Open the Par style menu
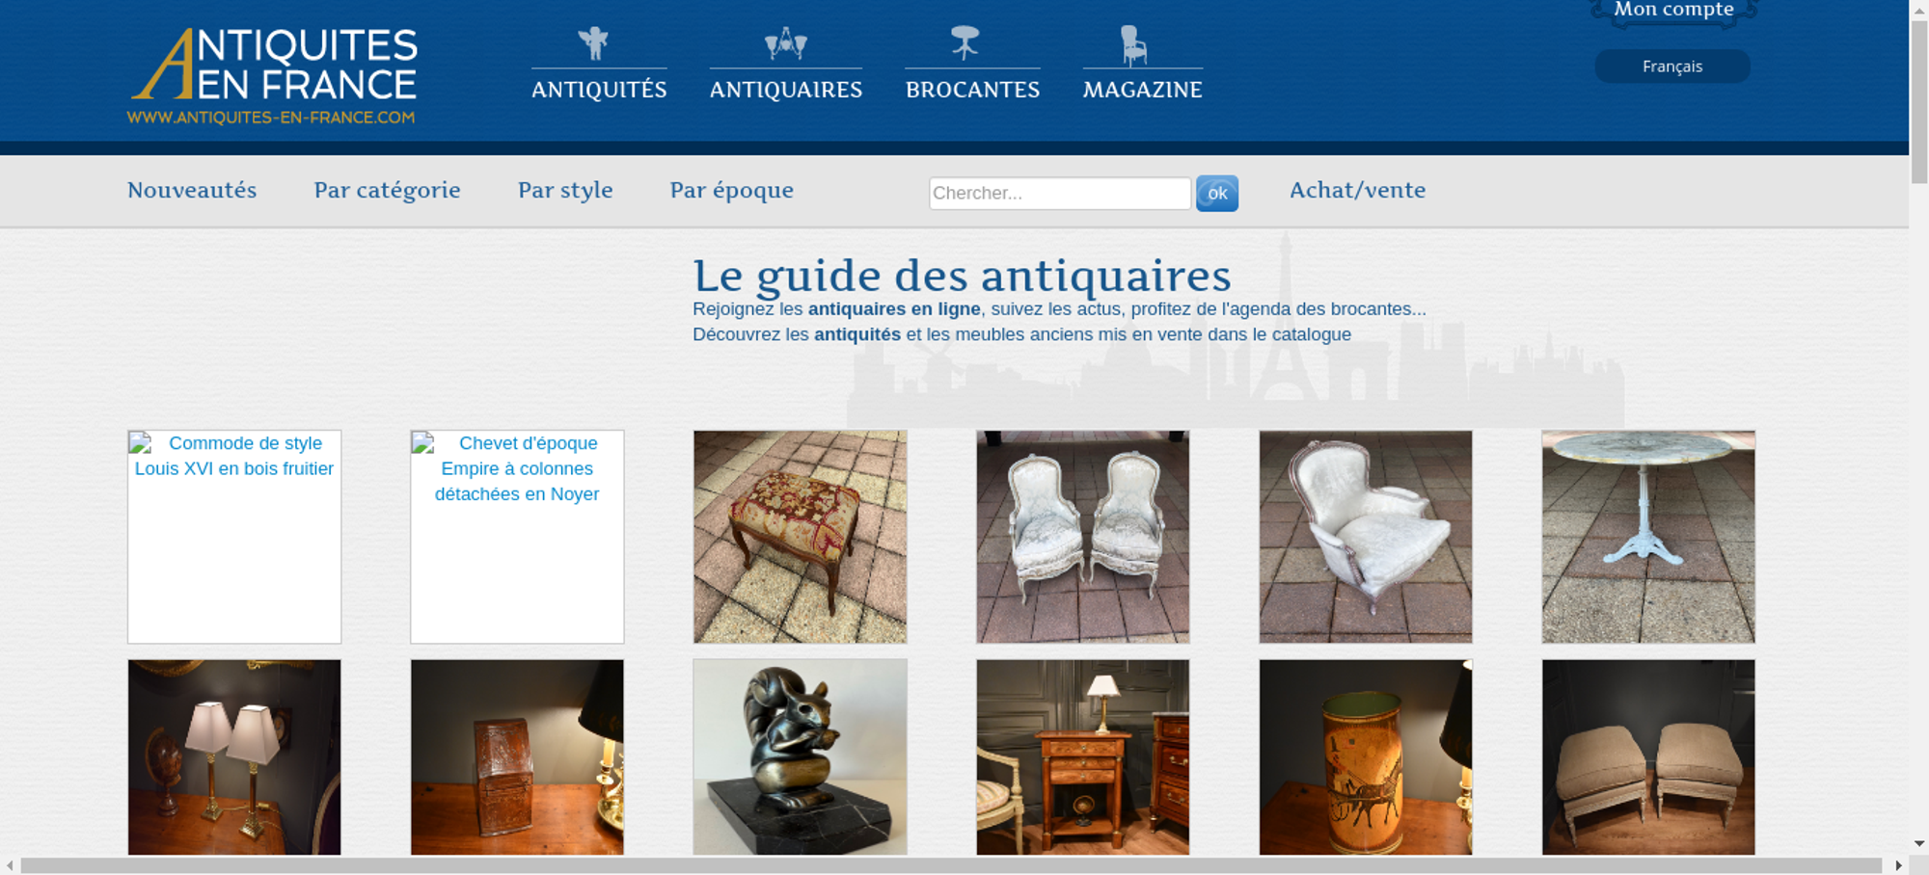 (565, 190)
